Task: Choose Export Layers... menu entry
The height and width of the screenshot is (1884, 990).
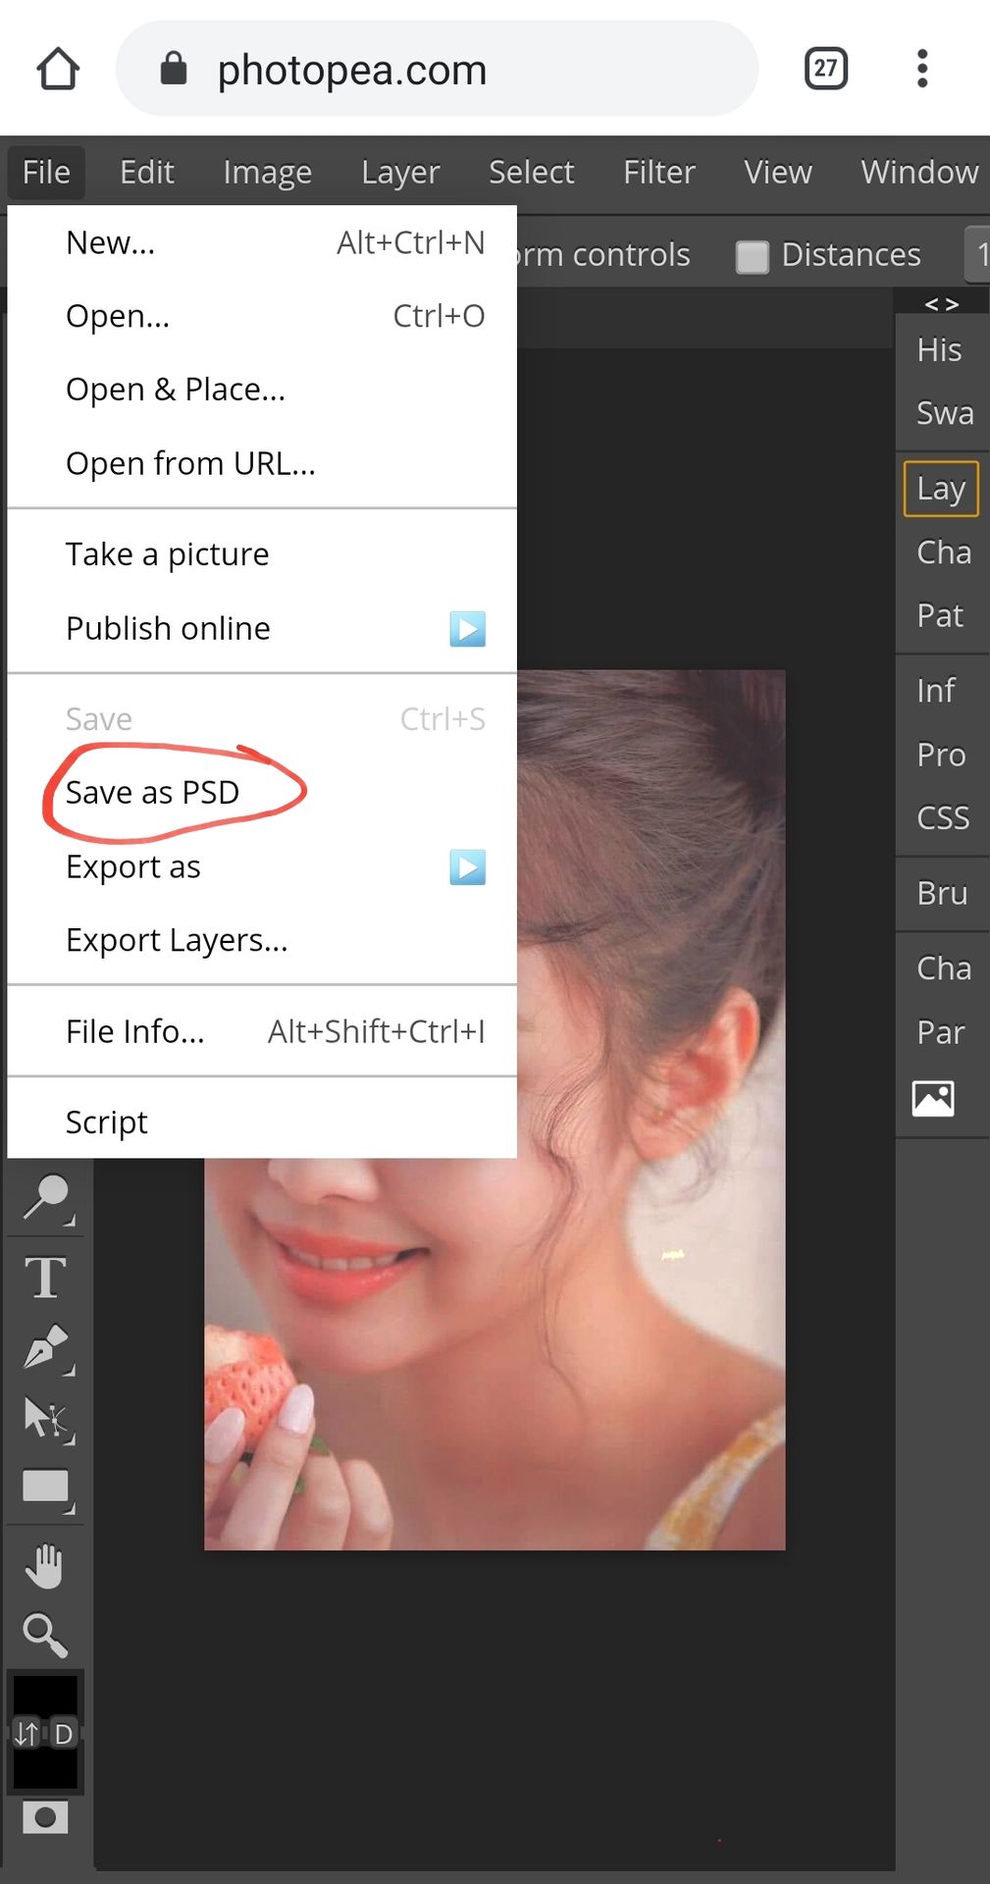Action: (x=262, y=940)
